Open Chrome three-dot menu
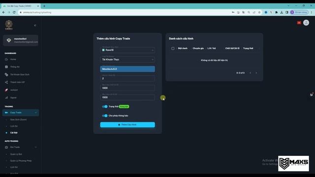This screenshot has height=177, width=315. (312, 12)
